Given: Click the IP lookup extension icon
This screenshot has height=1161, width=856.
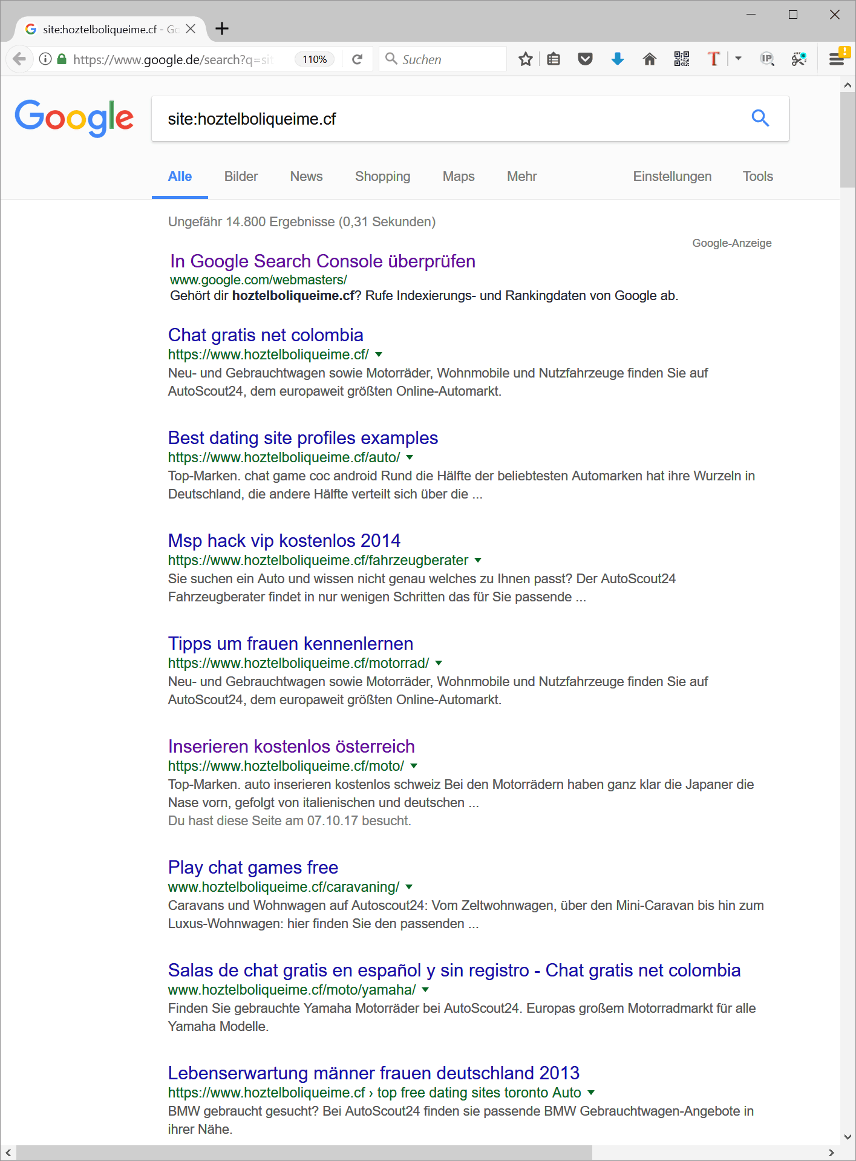Looking at the screenshot, I should click(x=767, y=59).
